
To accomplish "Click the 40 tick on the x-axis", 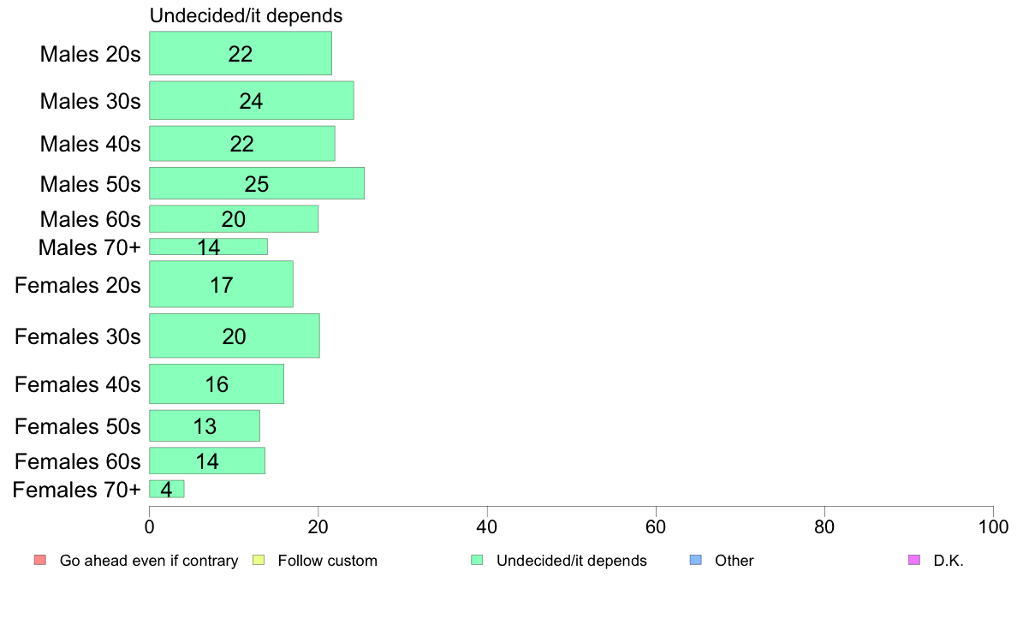I will click(x=486, y=526).
